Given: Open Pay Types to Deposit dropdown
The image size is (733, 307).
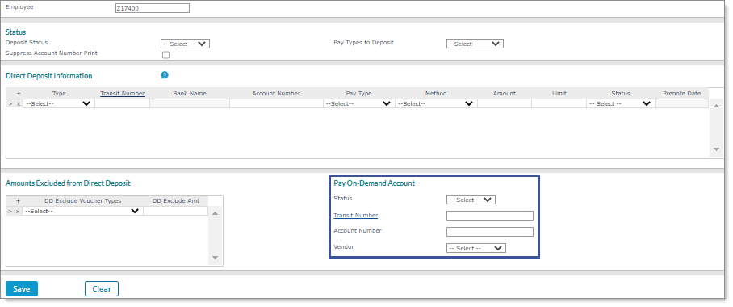Looking at the screenshot, I should coord(475,44).
